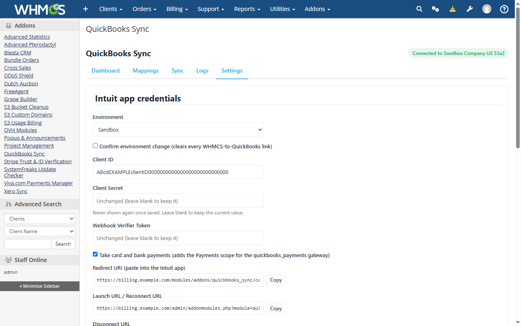Click the Client ID input field
Image resolution: width=521 pixels, height=326 pixels.
point(178,172)
